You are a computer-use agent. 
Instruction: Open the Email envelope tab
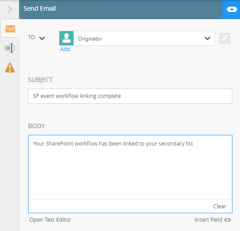10,28
